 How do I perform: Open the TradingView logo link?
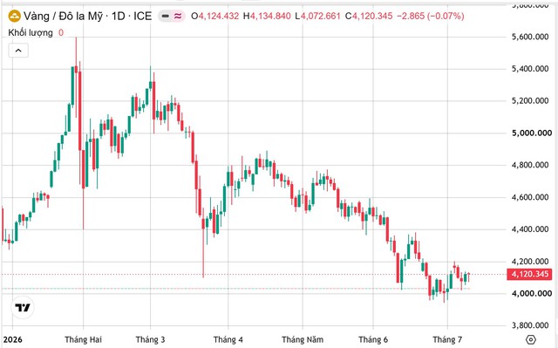point(23,307)
